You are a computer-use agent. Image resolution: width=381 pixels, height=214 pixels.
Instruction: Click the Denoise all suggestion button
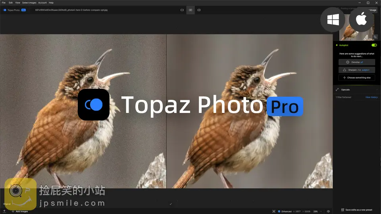(x=356, y=62)
